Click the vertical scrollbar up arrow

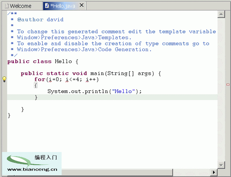tap(221, 14)
